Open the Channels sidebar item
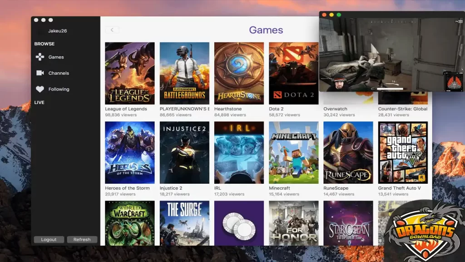The width and height of the screenshot is (465, 262). 59,73
